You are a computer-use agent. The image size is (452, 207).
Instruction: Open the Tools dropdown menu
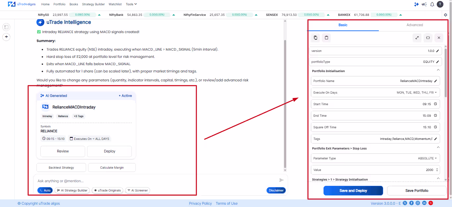tap(131, 4)
